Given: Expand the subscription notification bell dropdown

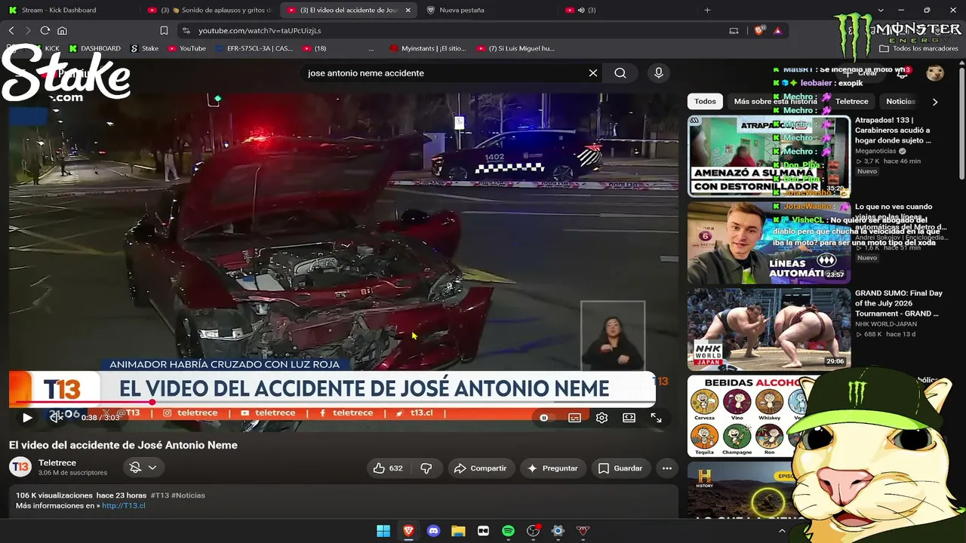Looking at the screenshot, I should click(143, 468).
